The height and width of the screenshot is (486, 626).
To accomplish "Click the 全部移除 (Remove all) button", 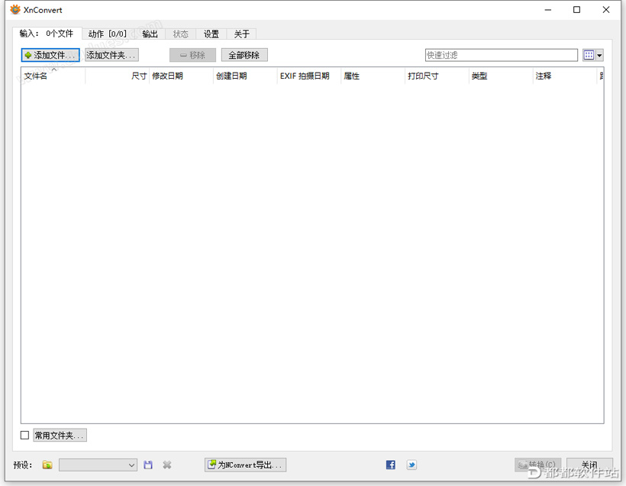I will 244,55.
